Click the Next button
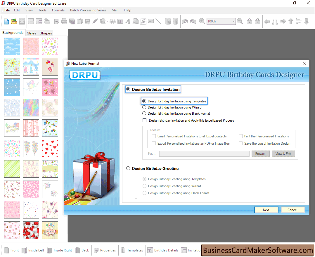315x257 pixels. tap(266, 210)
